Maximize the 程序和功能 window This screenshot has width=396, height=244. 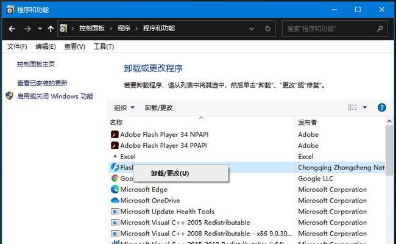tap(358, 10)
